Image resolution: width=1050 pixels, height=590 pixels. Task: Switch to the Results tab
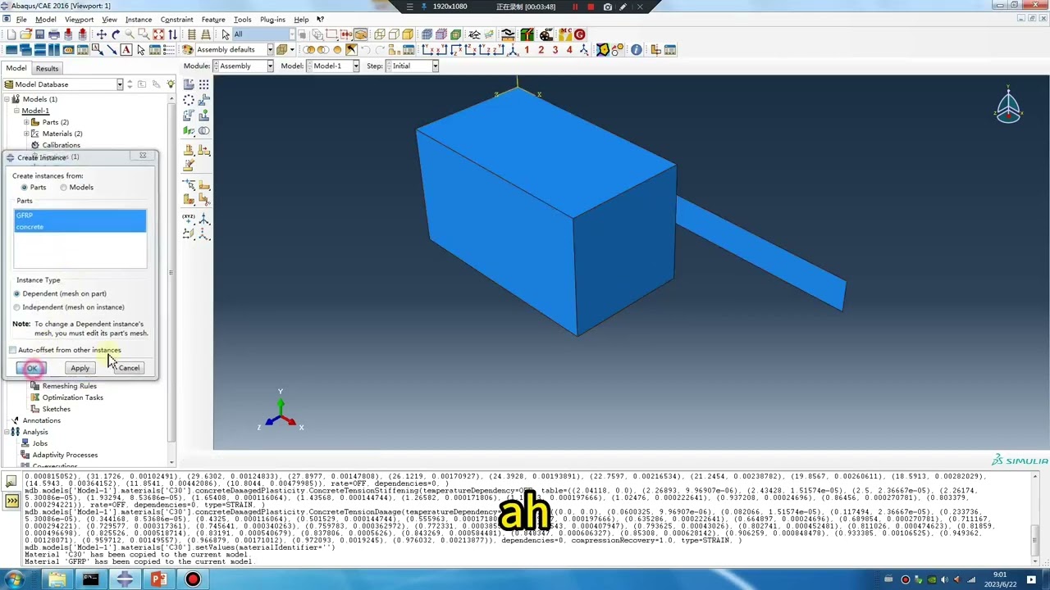[47, 69]
